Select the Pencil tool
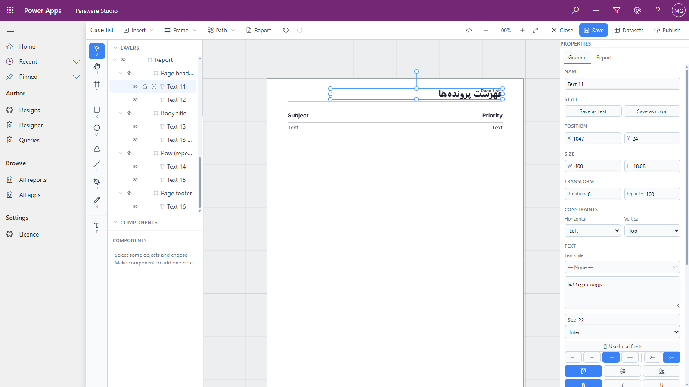 [x=97, y=202]
